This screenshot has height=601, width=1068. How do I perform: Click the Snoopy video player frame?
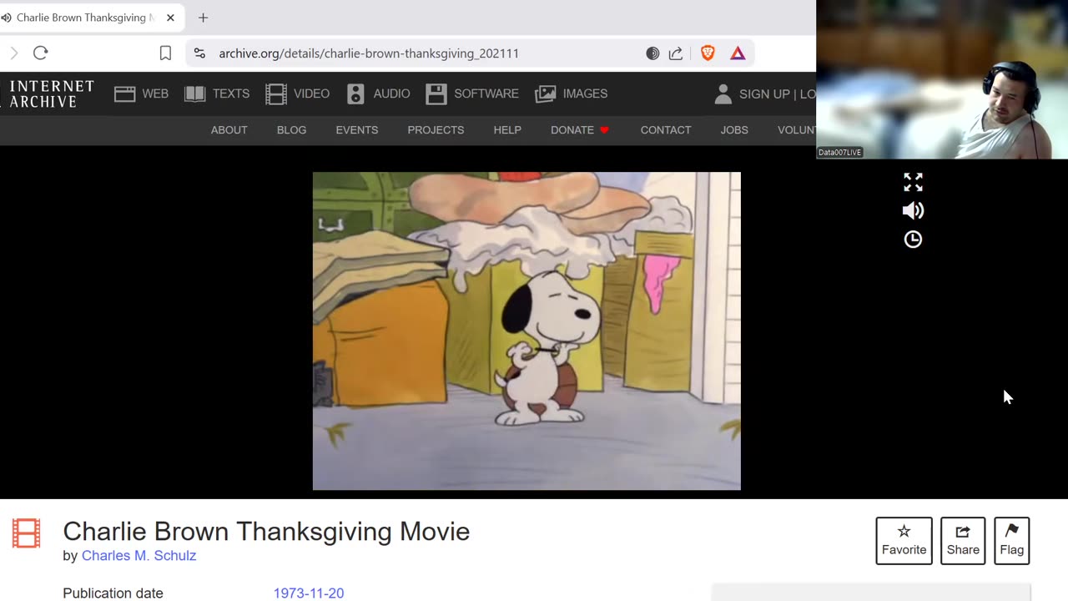(526, 331)
